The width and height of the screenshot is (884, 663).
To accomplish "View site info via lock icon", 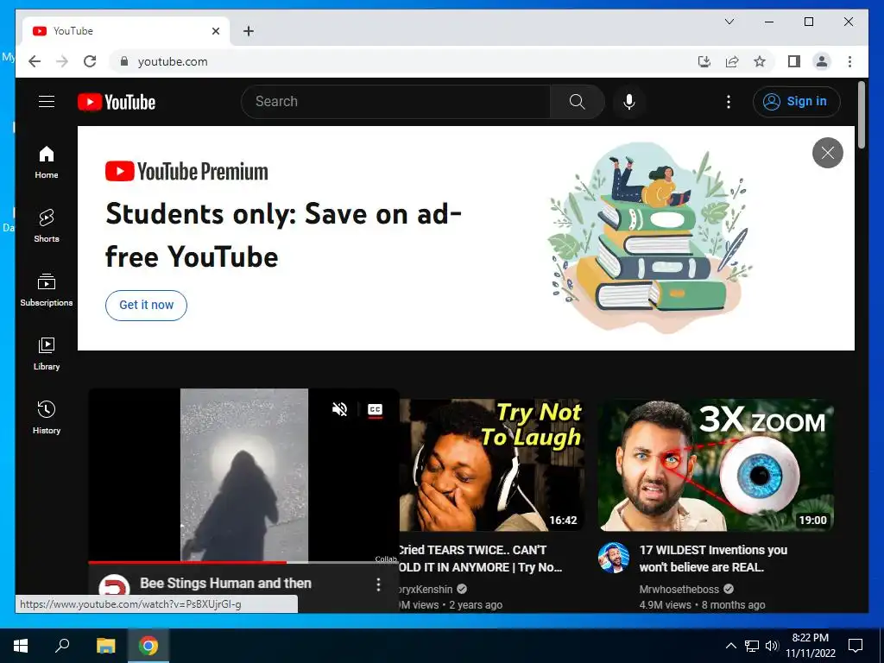I will tap(124, 61).
